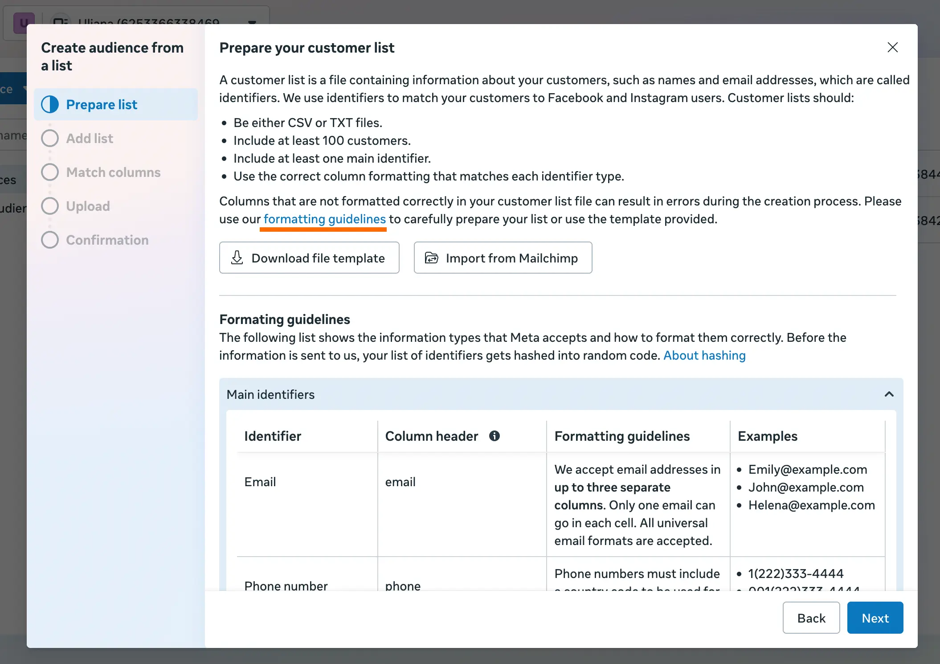The height and width of the screenshot is (664, 940).
Task: Click the Next button
Action: (875, 618)
